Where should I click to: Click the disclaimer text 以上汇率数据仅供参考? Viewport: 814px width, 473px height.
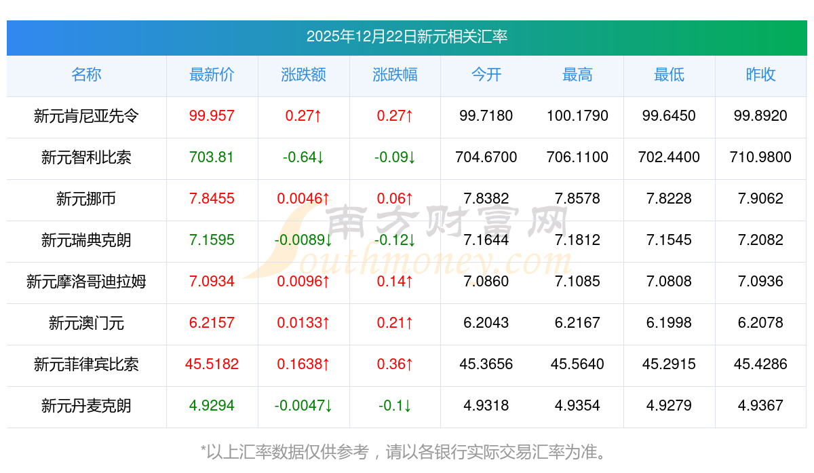pyautogui.click(x=288, y=451)
